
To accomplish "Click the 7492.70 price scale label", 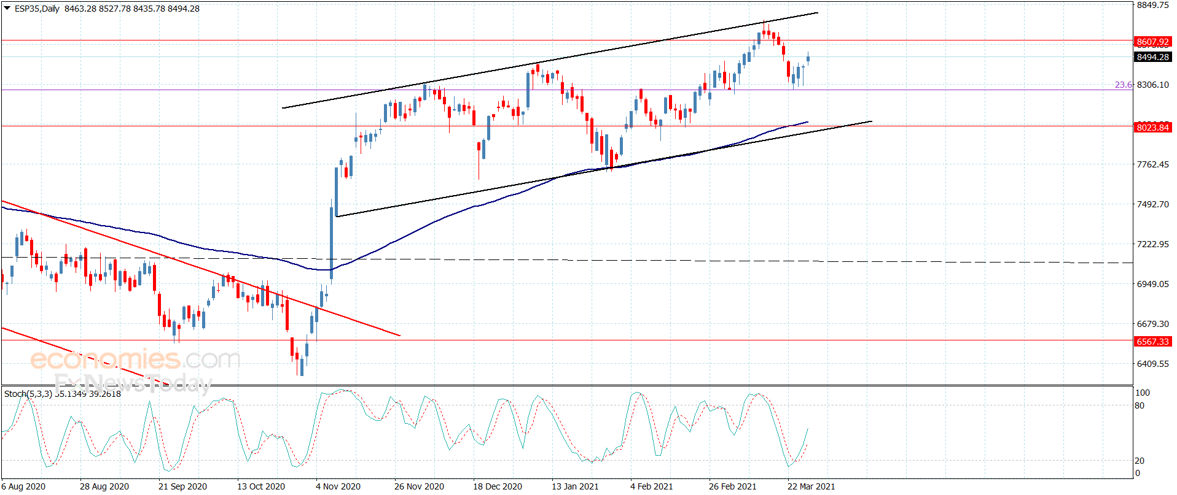I will click(1153, 204).
